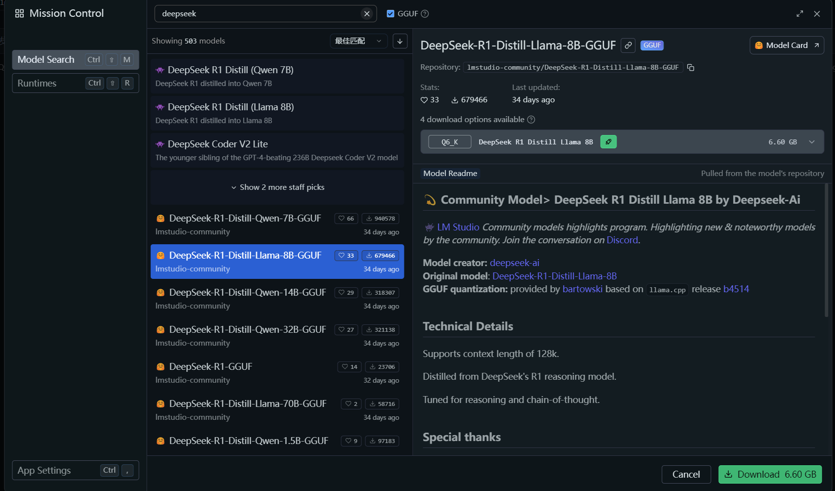The height and width of the screenshot is (491, 835).
Task: Open DeepSeek-R1-Distill-Llama-8B original model link
Action: click(554, 276)
